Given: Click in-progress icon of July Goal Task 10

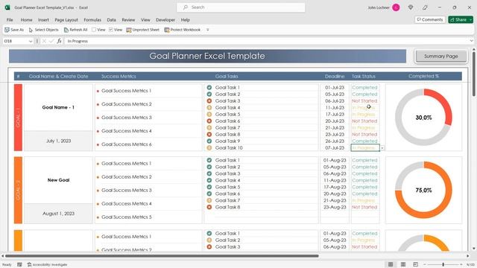Looking at the screenshot, I should coord(209,147).
